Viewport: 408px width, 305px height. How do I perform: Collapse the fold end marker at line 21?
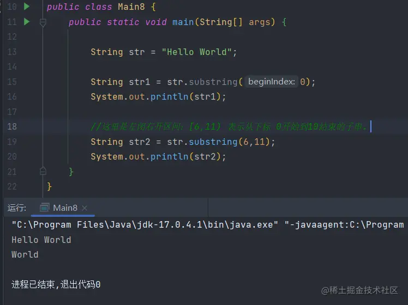(x=43, y=171)
